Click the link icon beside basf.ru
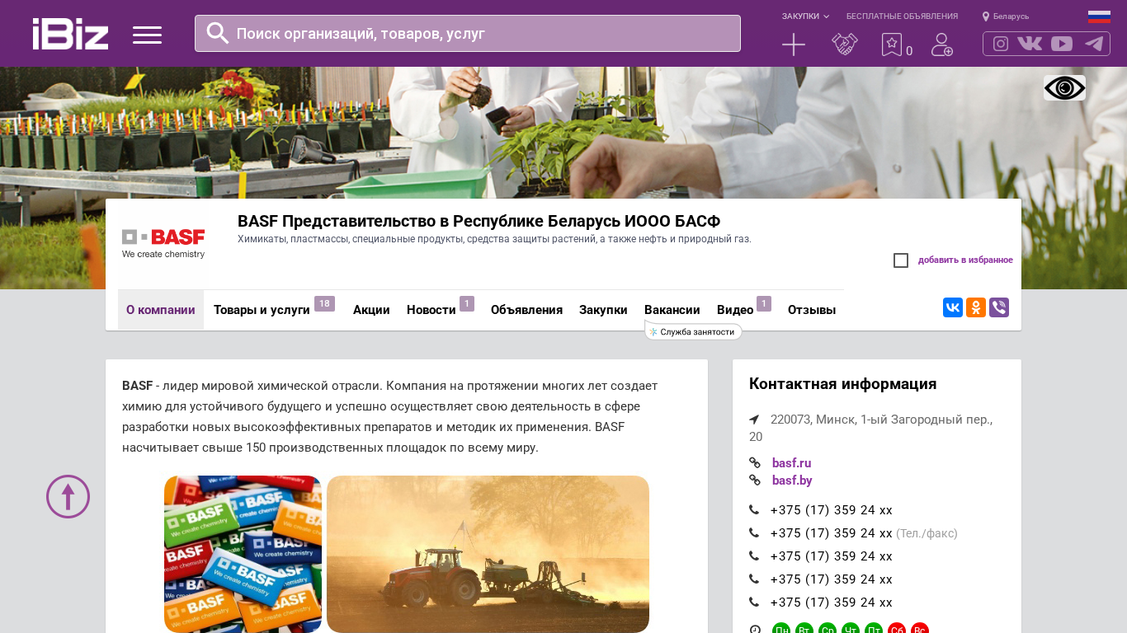 click(754, 463)
